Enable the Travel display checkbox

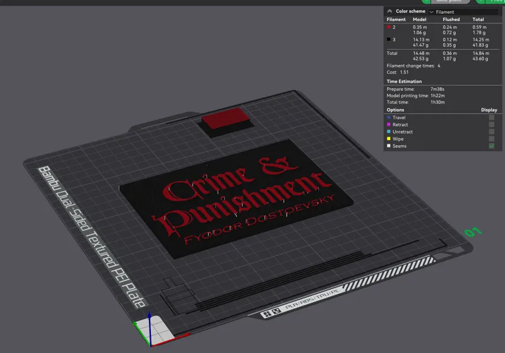click(x=492, y=118)
